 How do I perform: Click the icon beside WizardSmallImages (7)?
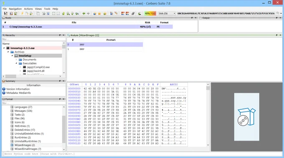[x=12, y=149]
